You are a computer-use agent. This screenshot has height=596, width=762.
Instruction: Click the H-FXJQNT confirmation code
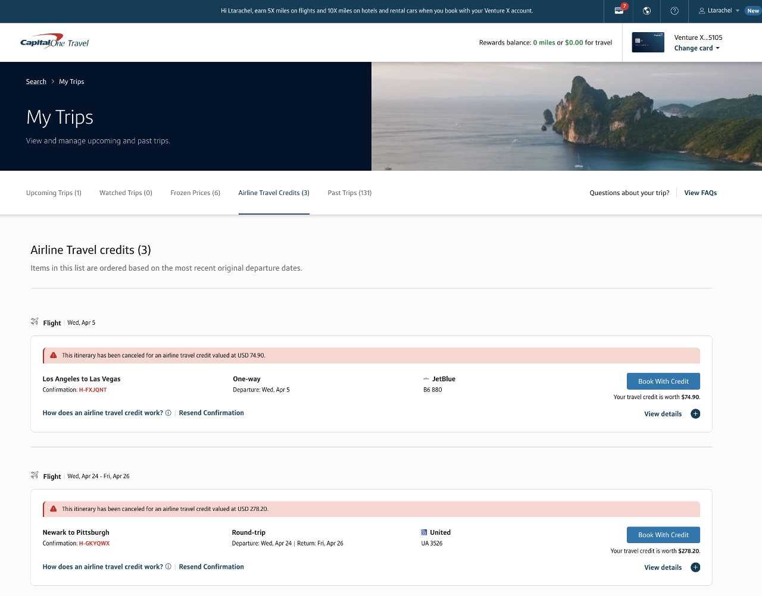(93, 390)
